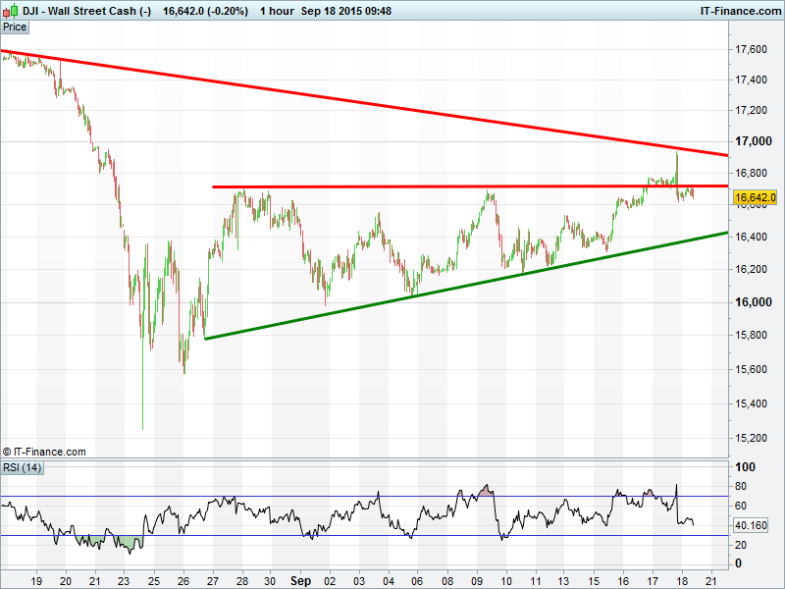Click the 17,000 level on price axis
This screenshot has width=785, height=589.
coord(754,142)
